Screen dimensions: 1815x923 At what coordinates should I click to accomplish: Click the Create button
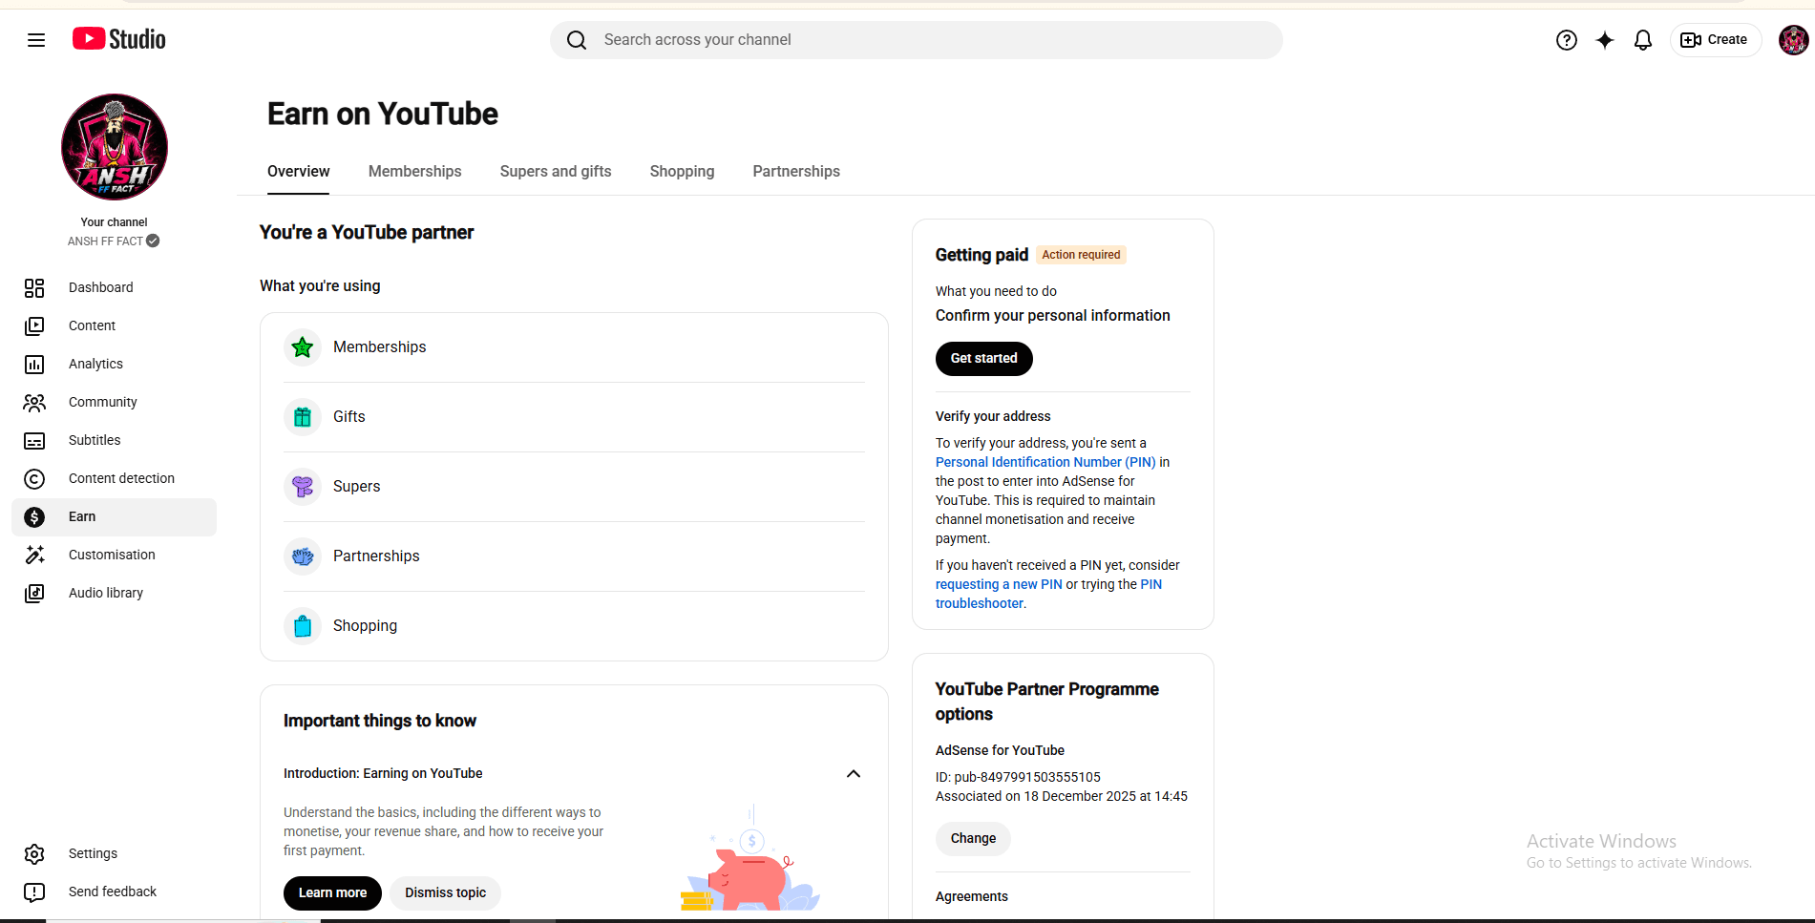pos(1715,40)
